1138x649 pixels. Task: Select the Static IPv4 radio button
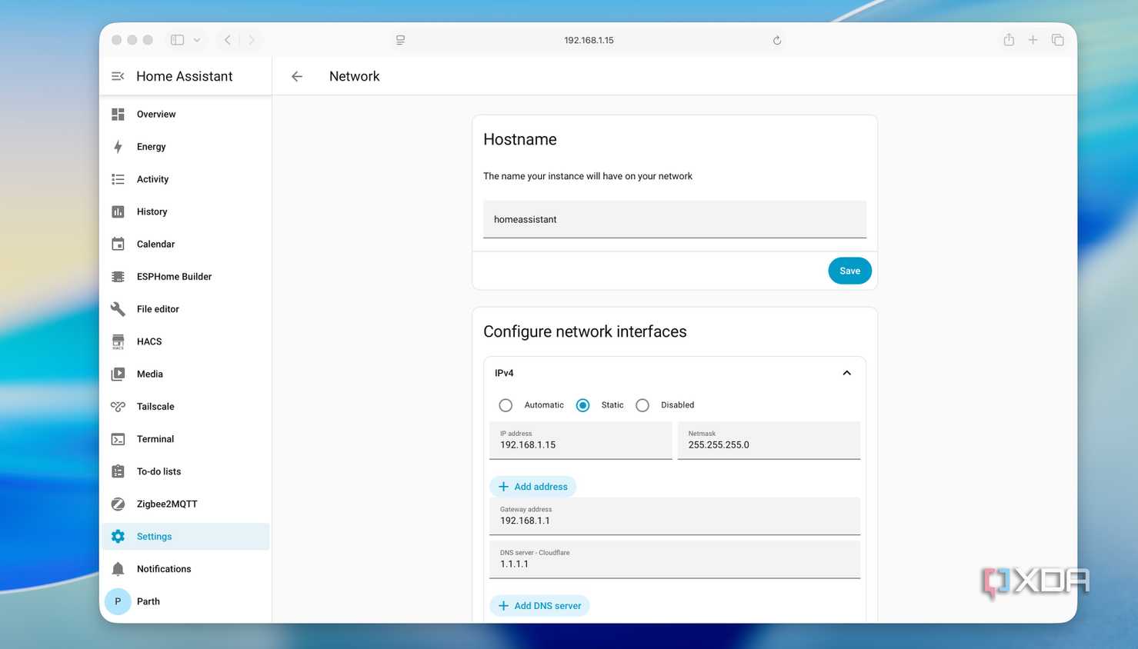tap(582, 405)
